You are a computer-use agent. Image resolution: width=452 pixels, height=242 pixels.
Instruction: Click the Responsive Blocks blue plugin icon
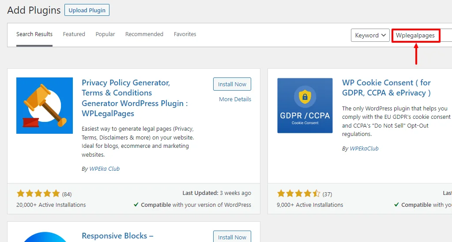point(45,237)
